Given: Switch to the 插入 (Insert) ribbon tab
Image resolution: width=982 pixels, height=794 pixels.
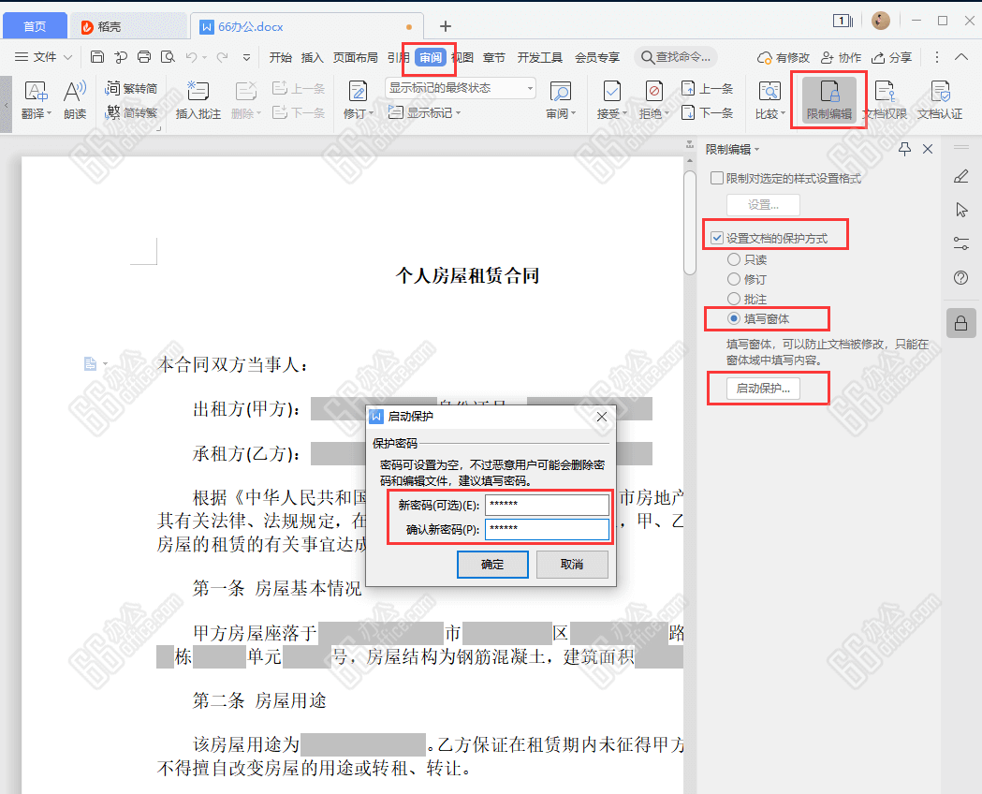Looking at the screenshot, I should coord(312,57).
